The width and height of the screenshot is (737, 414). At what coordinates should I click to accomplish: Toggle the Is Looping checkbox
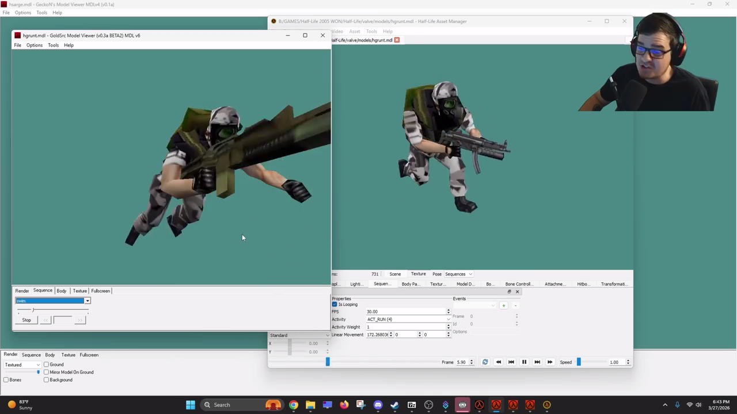[335, 305]
